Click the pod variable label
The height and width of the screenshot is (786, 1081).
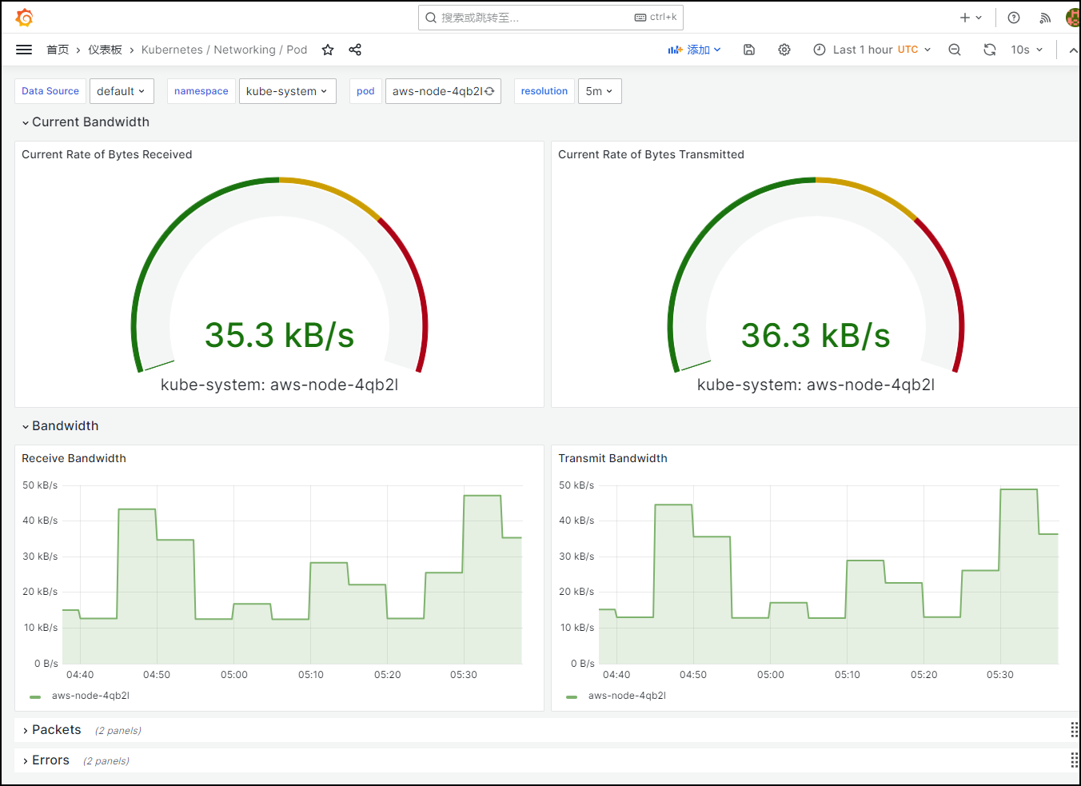[x=365, y=91]
